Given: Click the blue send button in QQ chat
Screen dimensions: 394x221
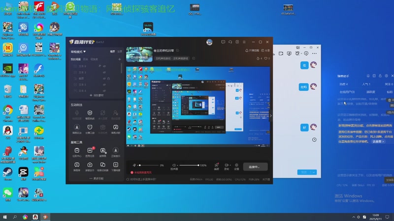Looking at the screenshot, I should [304, 172].
